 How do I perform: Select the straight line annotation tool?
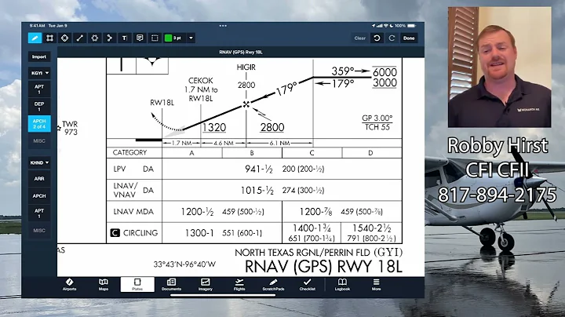click(x=79, y=38)
